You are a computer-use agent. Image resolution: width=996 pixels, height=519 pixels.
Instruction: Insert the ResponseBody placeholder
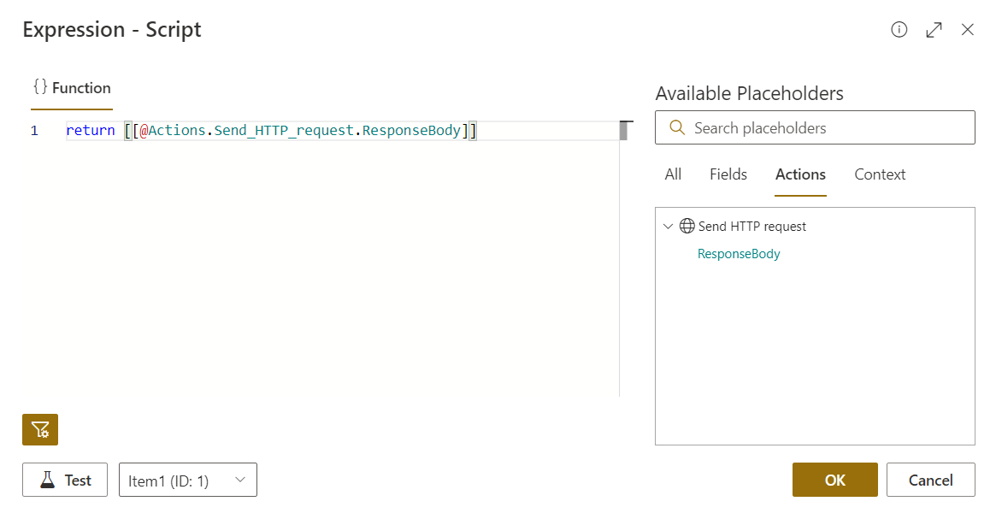click(738, 253)
